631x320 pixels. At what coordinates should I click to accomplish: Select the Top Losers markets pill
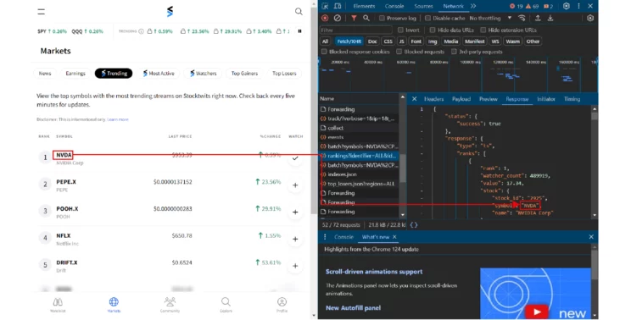tap(284, 73)
